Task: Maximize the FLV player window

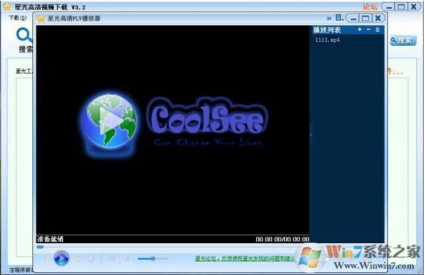Action: [x=365, y=19]
